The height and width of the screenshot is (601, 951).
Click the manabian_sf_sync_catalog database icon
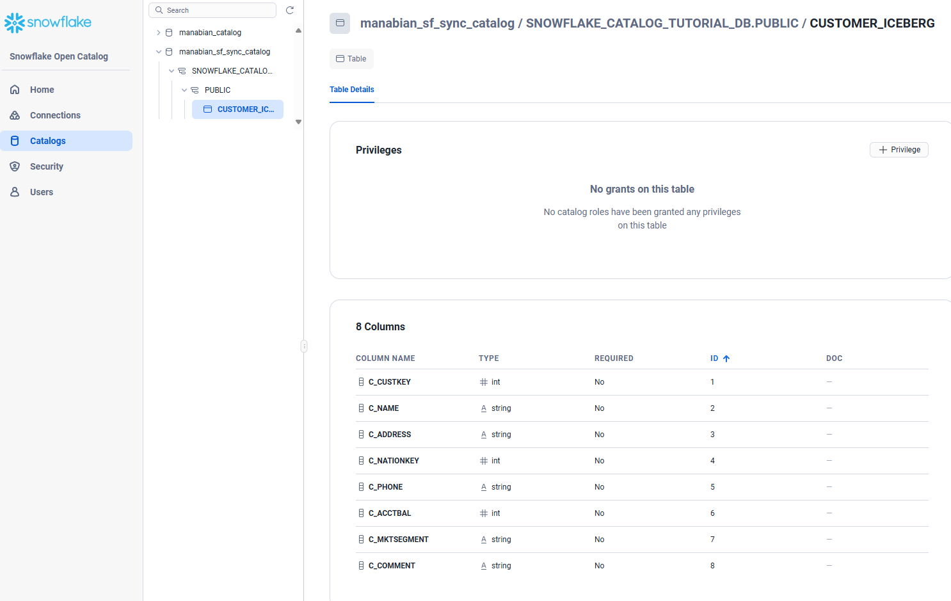(169, 52)
